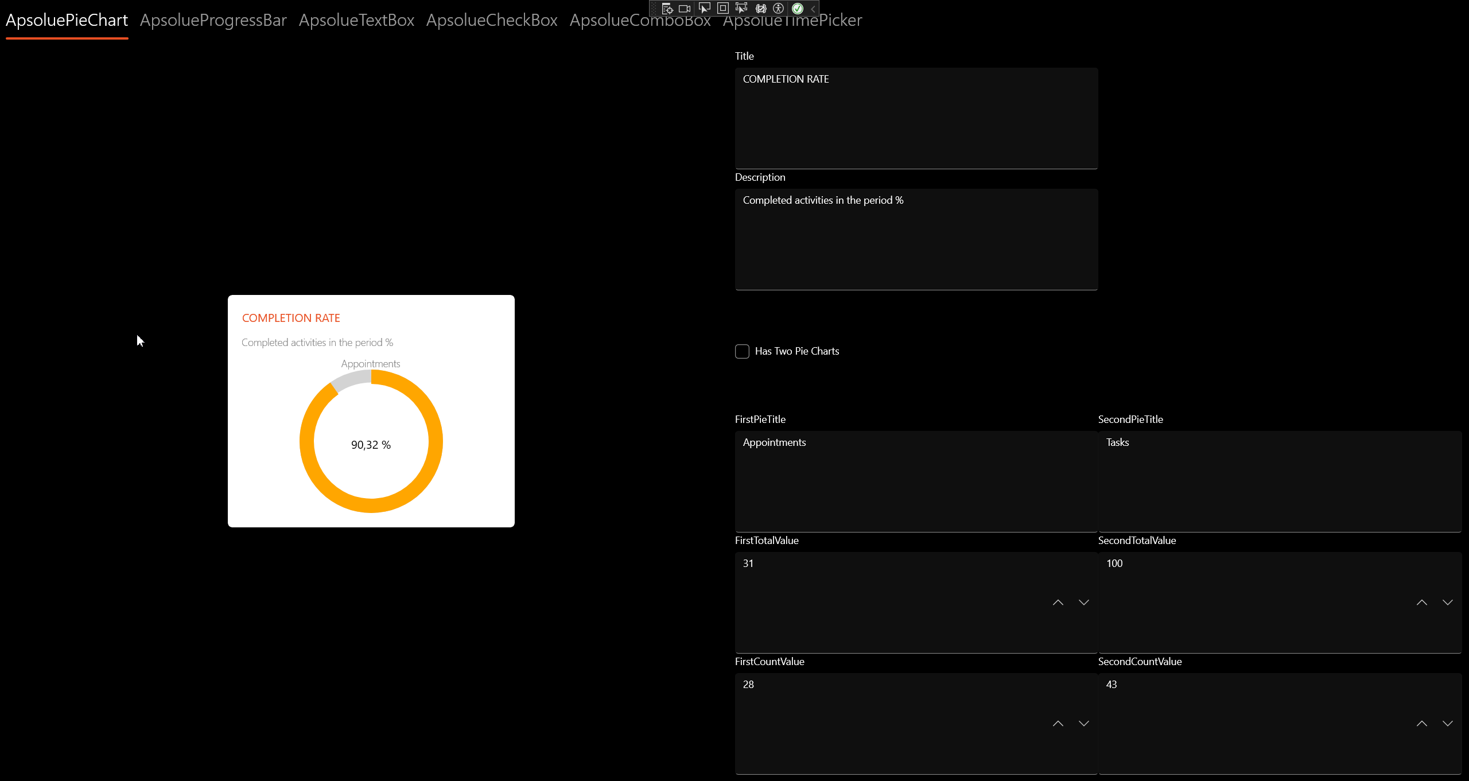
Task: Collapse the in-app toolbar with the chevron
Action: click(x=813, y=9)
